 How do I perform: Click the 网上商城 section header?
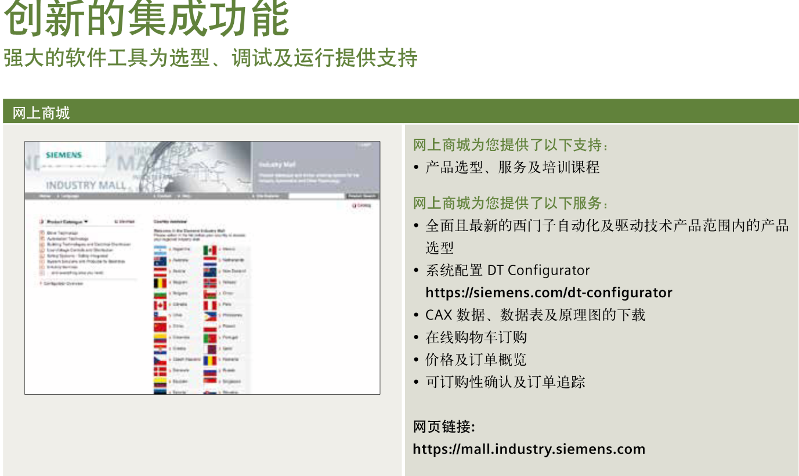pyautogui.click(x=41, y=113)
